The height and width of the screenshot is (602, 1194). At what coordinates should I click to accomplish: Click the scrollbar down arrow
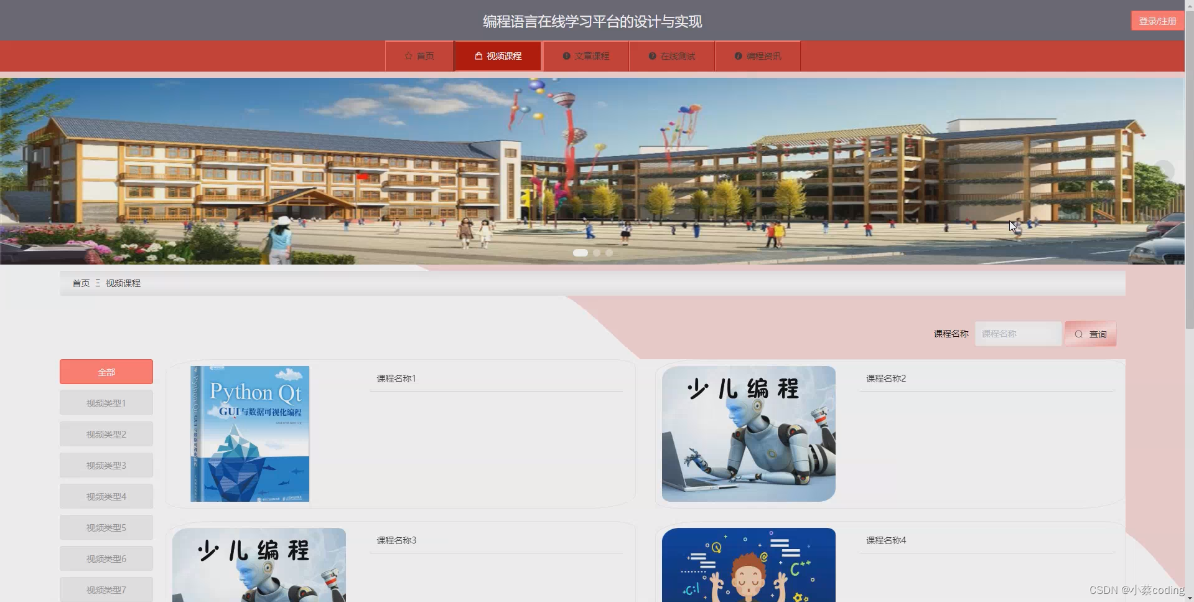point(1189,598)
